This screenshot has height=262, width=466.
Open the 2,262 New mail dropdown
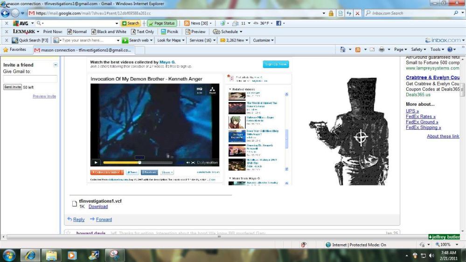point(234,40)
